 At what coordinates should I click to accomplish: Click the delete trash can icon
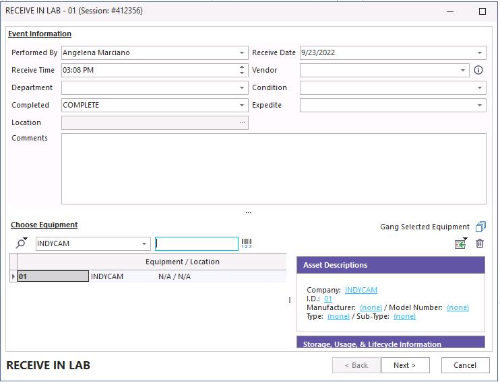click(x=480, y=244)
